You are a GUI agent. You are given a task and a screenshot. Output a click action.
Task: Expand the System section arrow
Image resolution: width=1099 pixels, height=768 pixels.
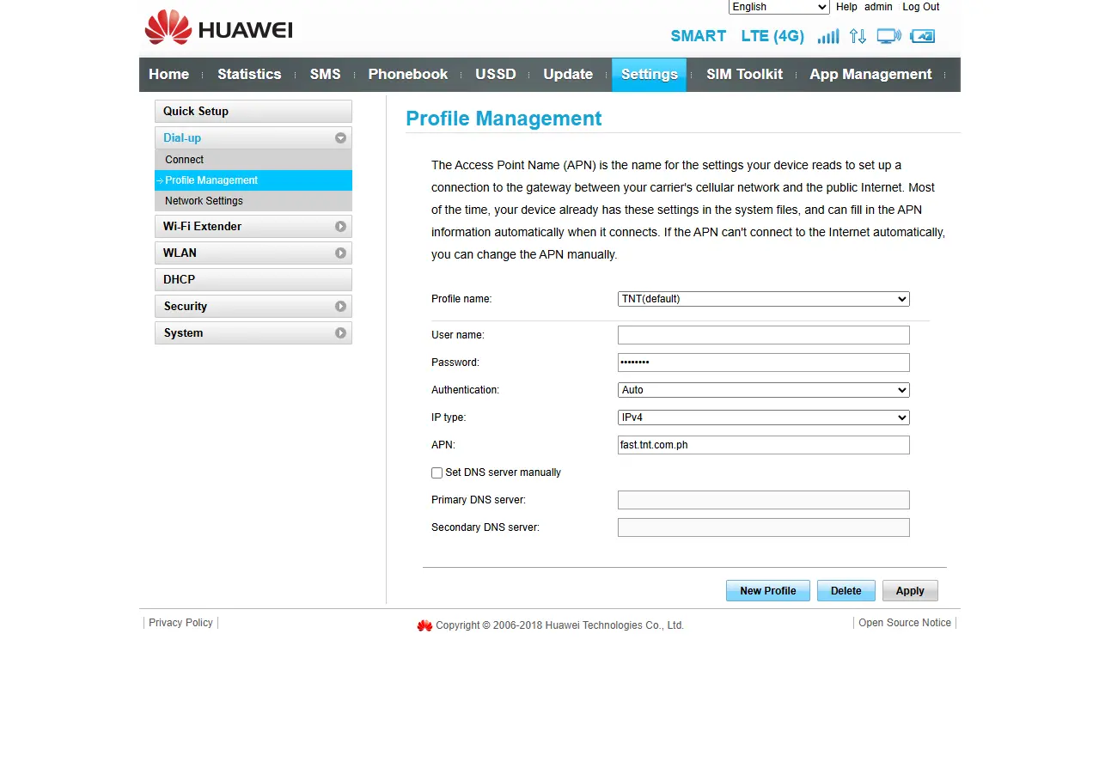pos(340,332)
